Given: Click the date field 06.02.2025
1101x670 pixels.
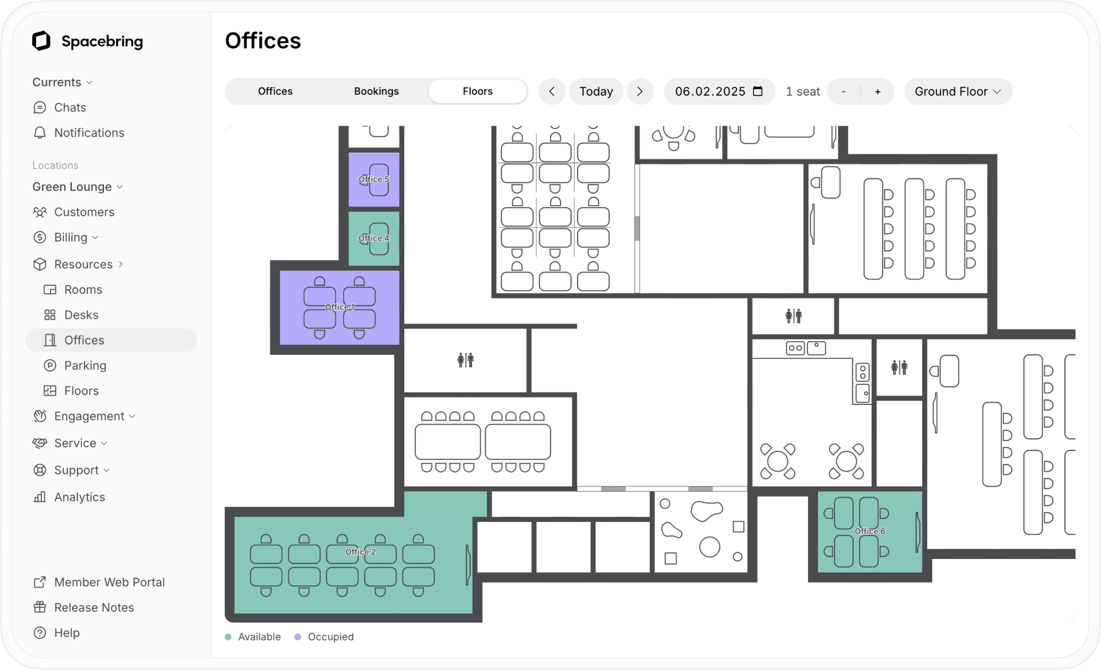Looking at the screenshot, I should click(x=719, y=92).
